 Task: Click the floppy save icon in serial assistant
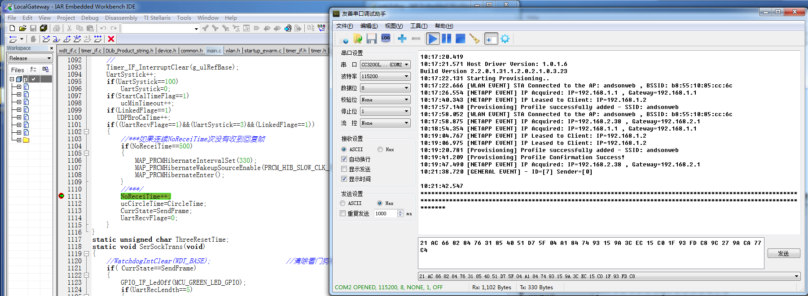371,39
